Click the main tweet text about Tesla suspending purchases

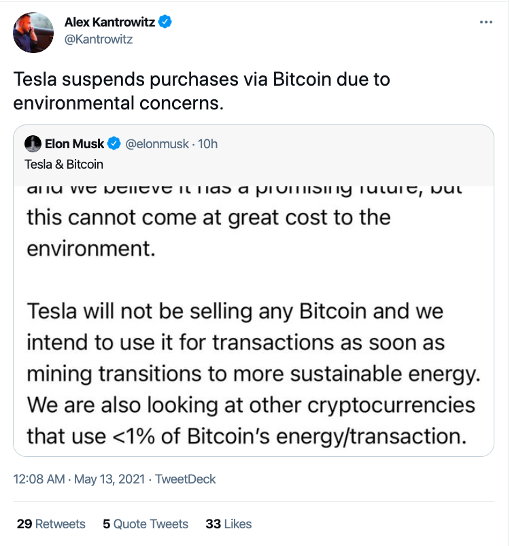point(203,92)
